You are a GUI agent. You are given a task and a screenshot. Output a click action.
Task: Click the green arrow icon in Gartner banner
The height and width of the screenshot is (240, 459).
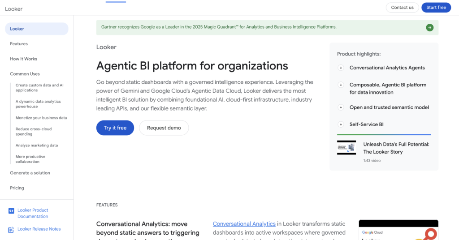pyautogui.click(x=429, y=27)
